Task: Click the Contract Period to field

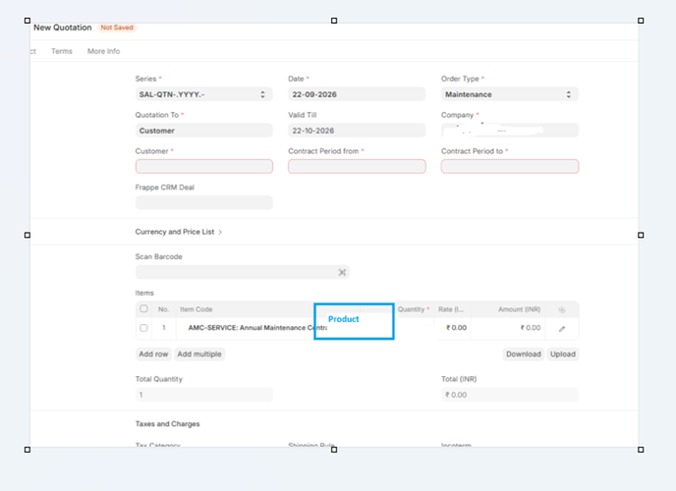Action: (x=510, y=167)
